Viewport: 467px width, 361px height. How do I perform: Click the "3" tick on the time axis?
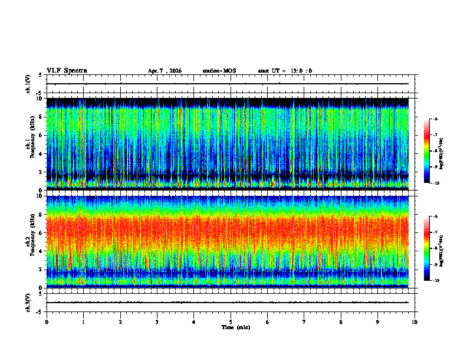(x=157, y=322)
